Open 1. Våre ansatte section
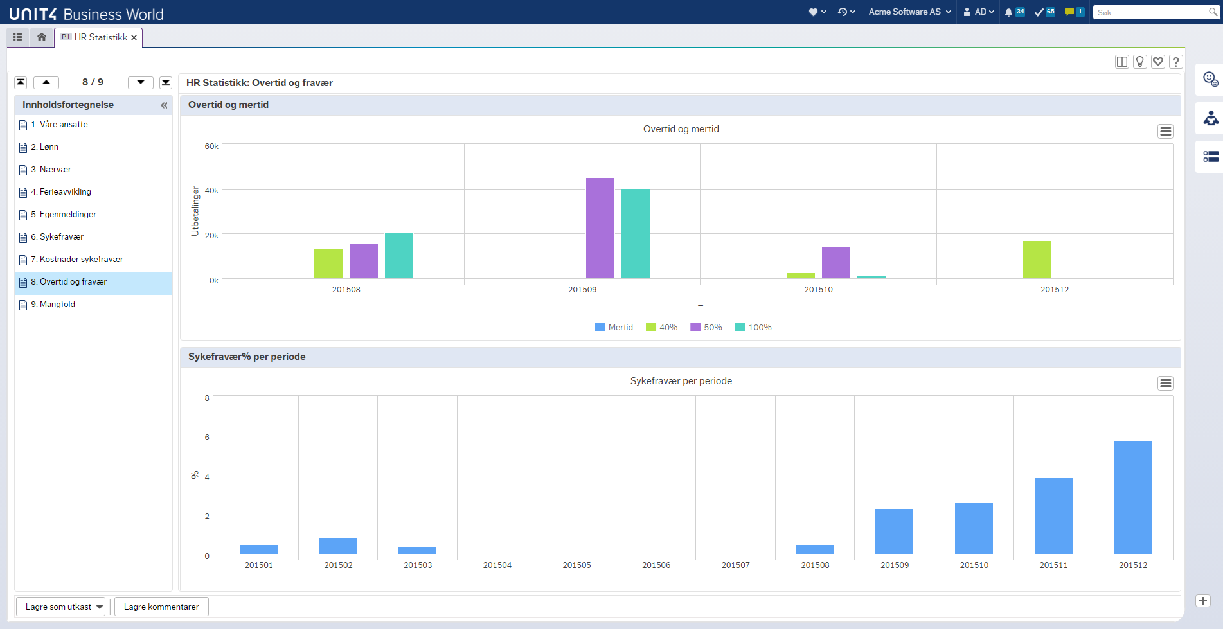The image size is (1223, 629). click(x=93, y=125)
